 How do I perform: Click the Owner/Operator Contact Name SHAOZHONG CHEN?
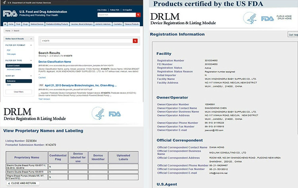(215, 108)
